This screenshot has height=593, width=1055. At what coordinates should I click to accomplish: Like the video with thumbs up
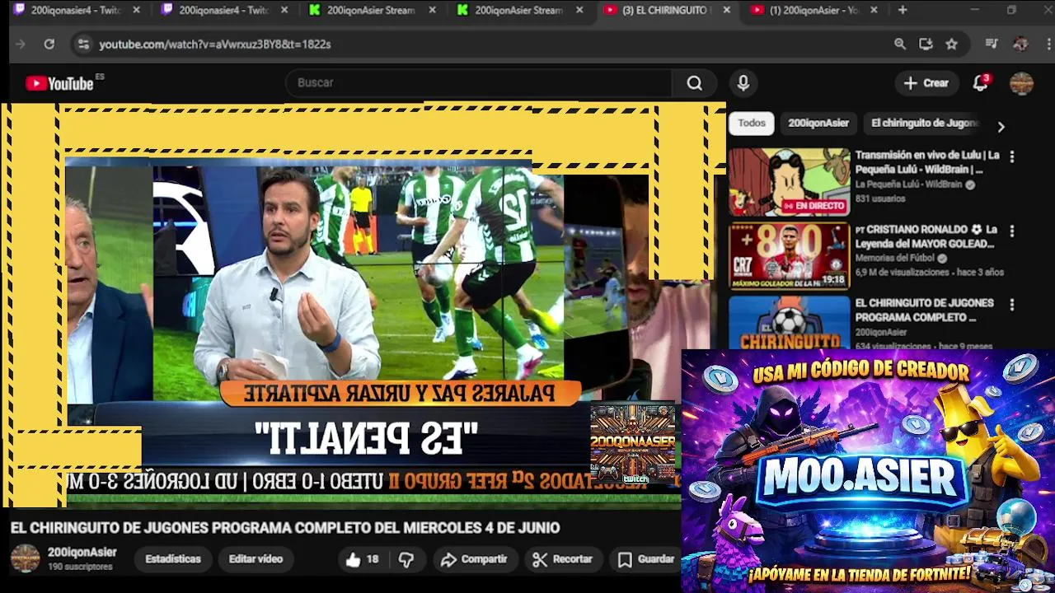tap(362, 559)
